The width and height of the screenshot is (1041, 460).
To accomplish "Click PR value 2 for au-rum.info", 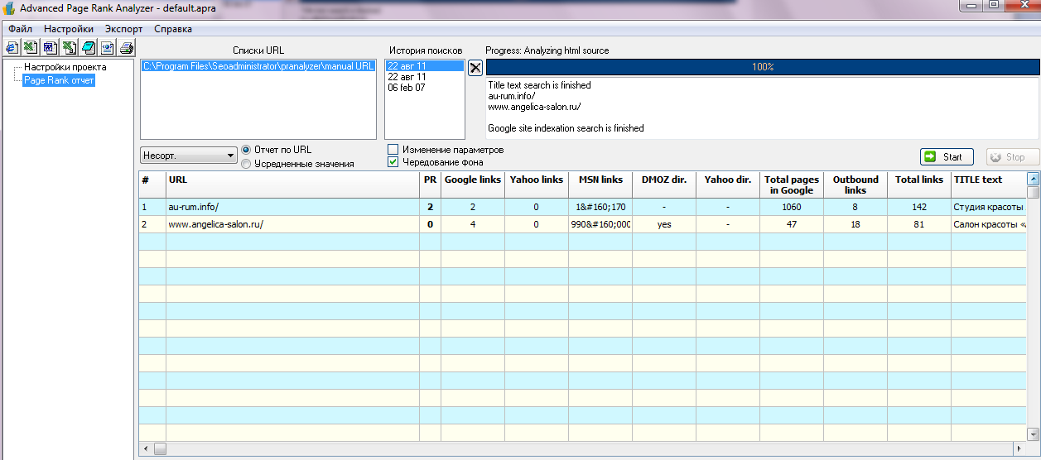I will click(x=430, y=207).
